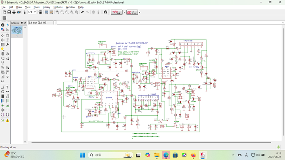Click the Zoom to fit icon

57,12
